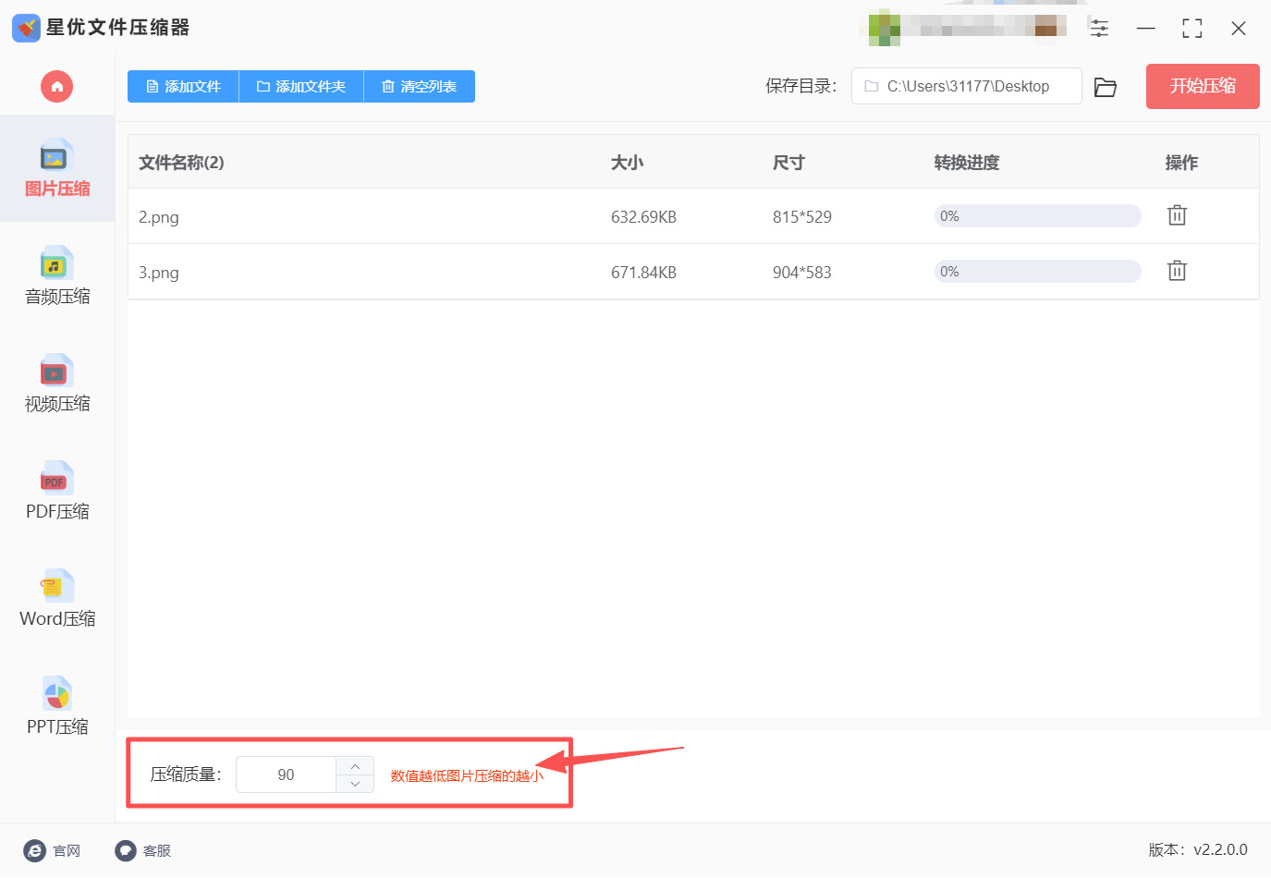1271x878 pixels.
Task: Go to the red home icon
Action: pos(56,87)
